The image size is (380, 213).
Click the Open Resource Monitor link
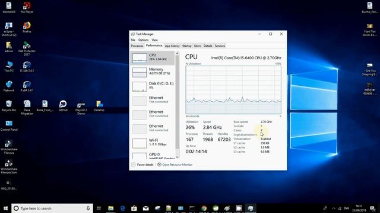pyautogui.click(x=175, y=164)
